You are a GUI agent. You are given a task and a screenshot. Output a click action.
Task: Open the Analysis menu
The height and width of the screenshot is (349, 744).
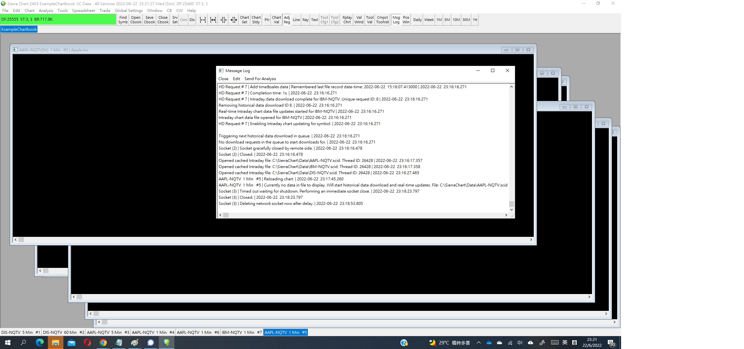pos(46,10)
